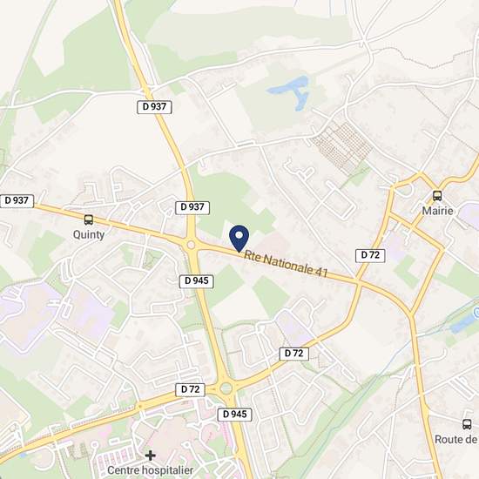This screenshot has height=479, width=479.
Task: Click the D 72 shield on the diagonal road
Action: [x=294, y=354]
